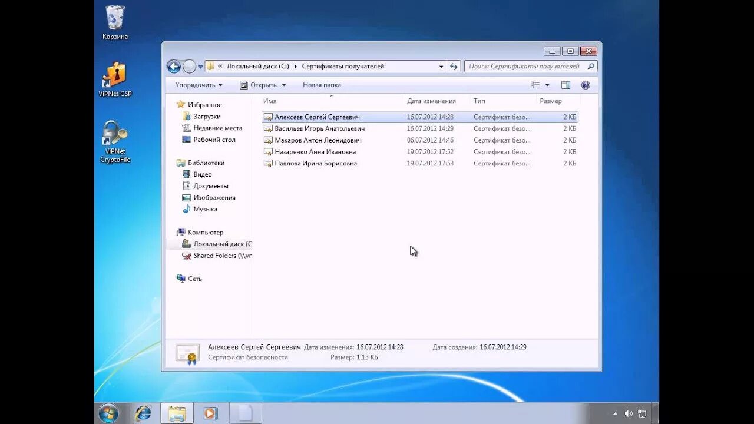Image resolution: width=754 pixels, height=424 pixels.
Task: Open the Windows Start button
Action: pos(108,413)
